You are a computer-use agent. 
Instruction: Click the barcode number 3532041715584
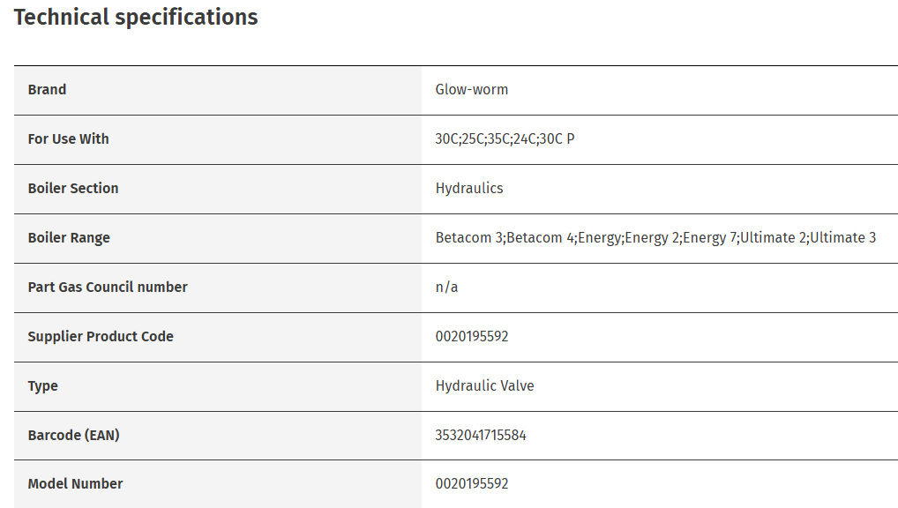click(481, 436)
